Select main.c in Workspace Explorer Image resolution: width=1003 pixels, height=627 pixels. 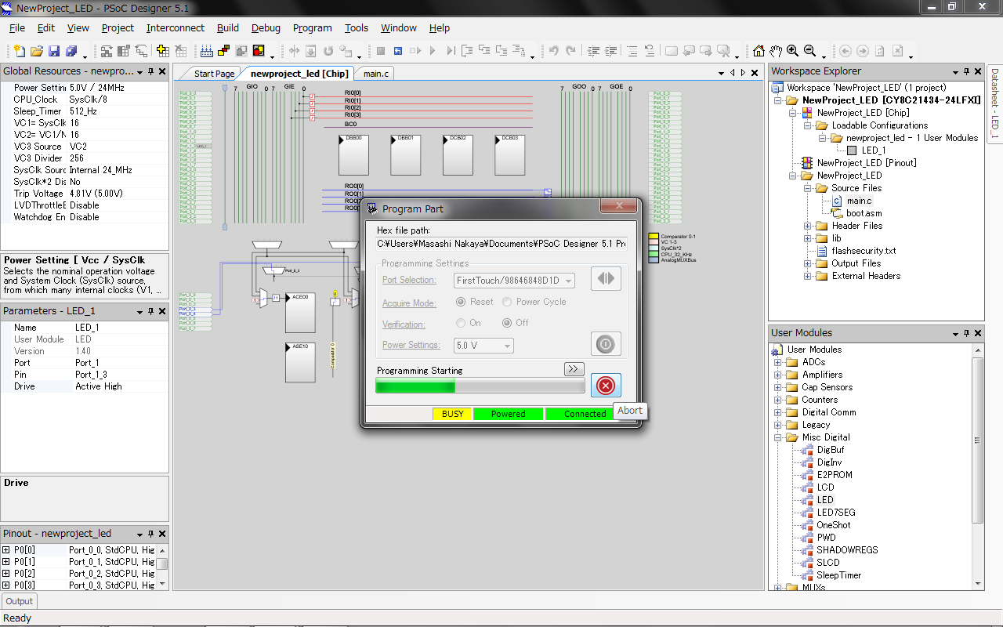859,201
